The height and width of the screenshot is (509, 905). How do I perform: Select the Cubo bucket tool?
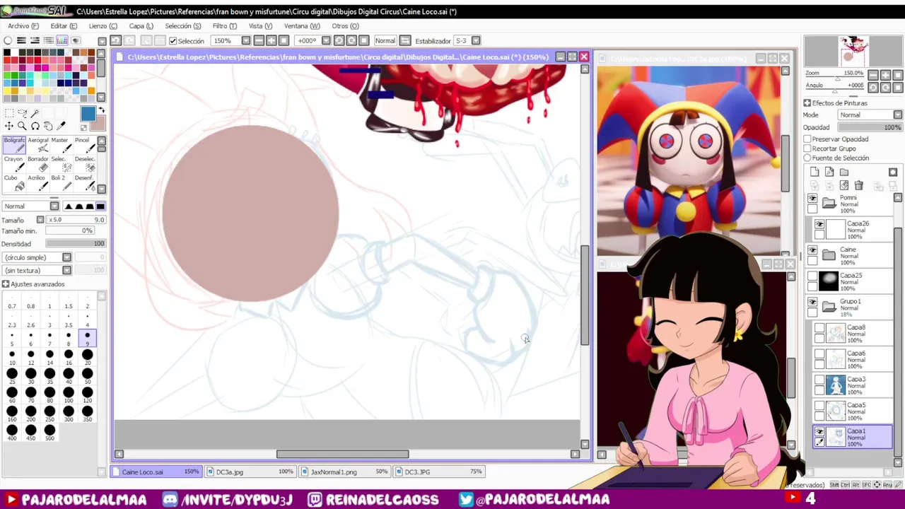coord(14,183)
